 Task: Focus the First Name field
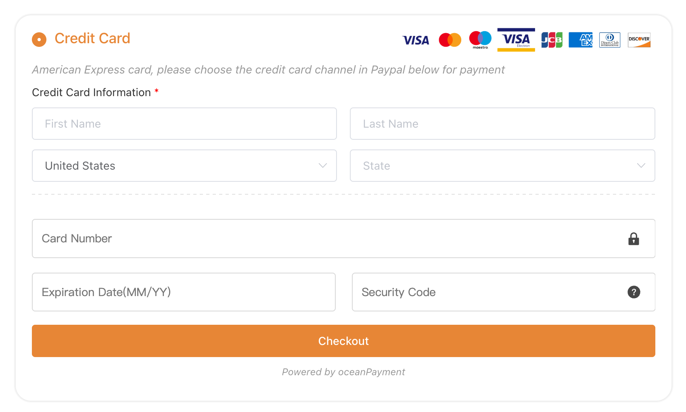[x=184, y=124]
